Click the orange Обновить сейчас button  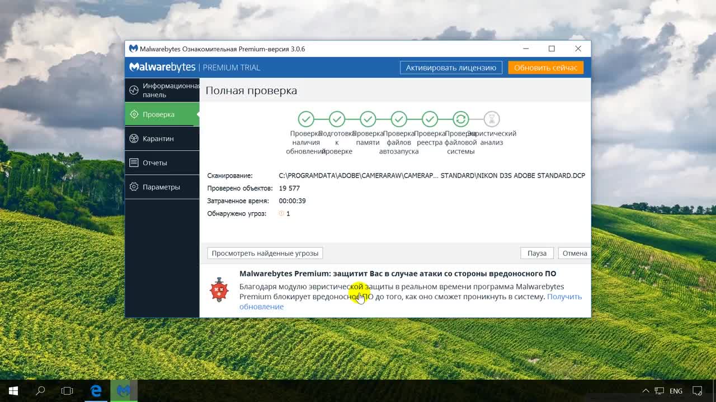(545, 68)
